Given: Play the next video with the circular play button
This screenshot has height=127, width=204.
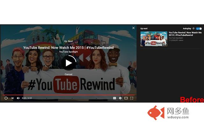Looking at the screenshot, I should click(x=69, y=63).
